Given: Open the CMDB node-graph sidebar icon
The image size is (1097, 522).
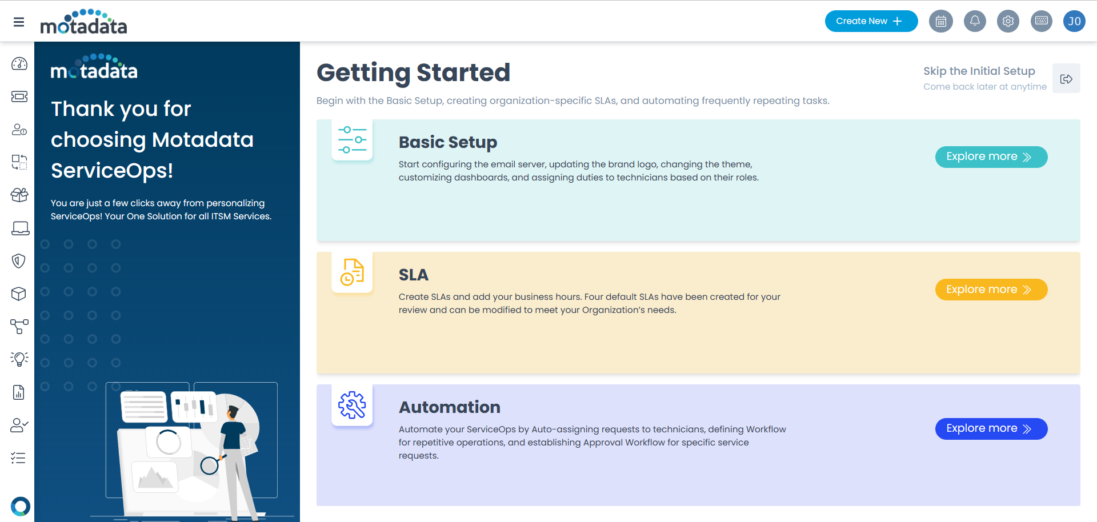Looking at the screenshot, I should 19,326.
